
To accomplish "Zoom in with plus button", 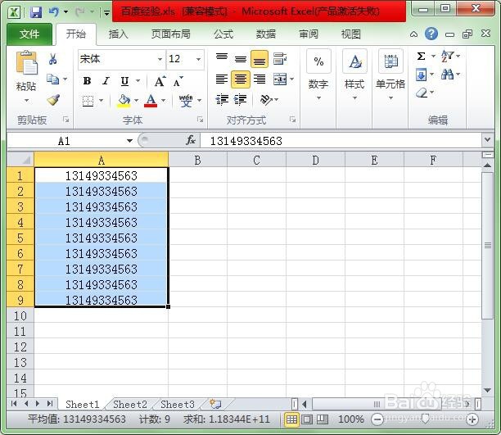I will [472, 419].
